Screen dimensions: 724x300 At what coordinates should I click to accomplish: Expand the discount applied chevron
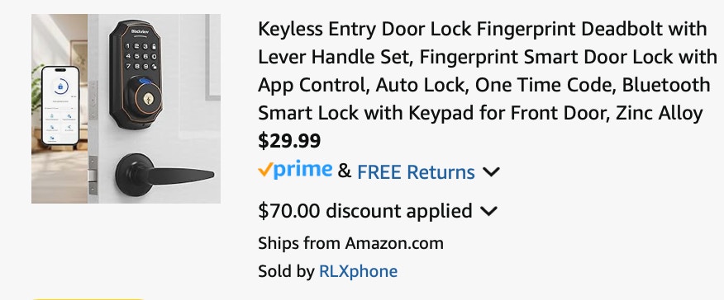click(488, 211)
